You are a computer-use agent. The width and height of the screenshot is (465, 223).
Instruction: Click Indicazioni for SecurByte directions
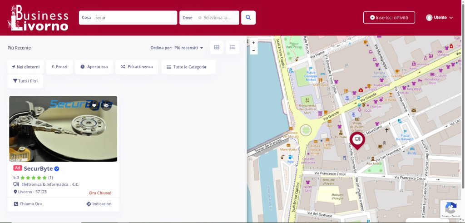pos(99,204)
